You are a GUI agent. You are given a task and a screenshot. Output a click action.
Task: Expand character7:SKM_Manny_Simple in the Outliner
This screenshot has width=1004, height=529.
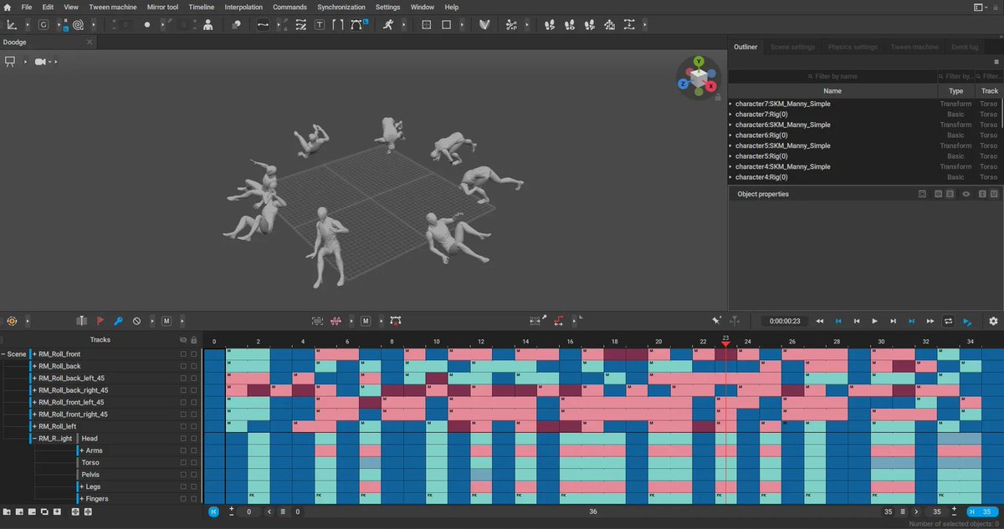pos(730,104)
